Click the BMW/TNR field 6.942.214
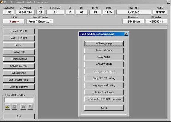171x122 pixels. tap(25, 12)
